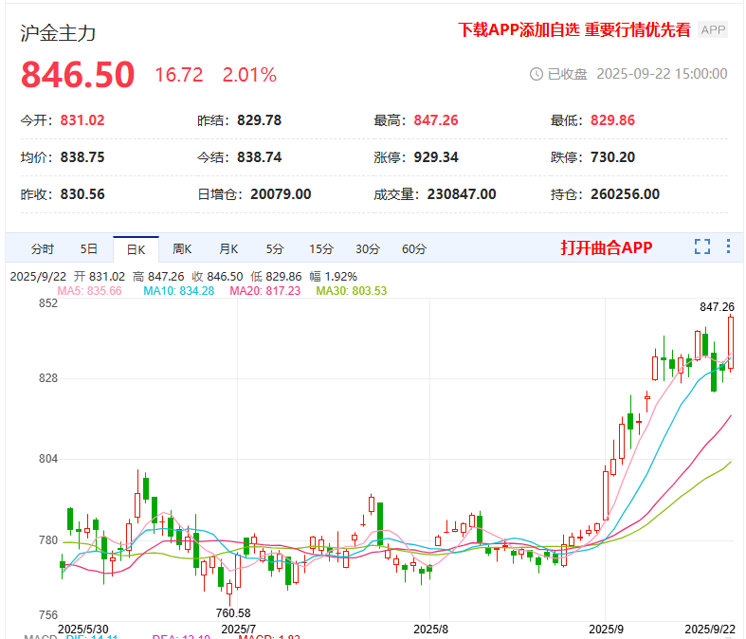Open the 5分 chart tab
Screen dimensions: 746x639
point(275,248)
